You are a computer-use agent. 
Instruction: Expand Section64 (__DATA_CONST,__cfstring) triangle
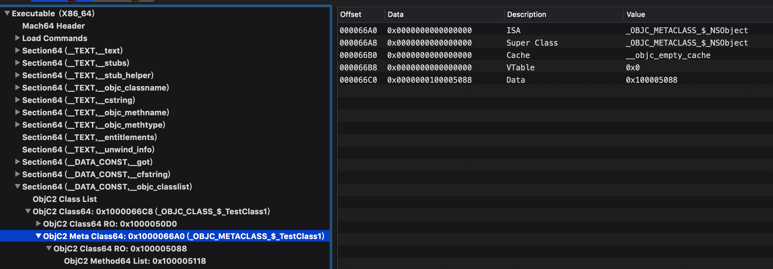18,174
